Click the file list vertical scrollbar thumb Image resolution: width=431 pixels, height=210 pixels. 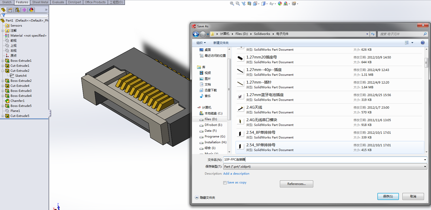426,62
